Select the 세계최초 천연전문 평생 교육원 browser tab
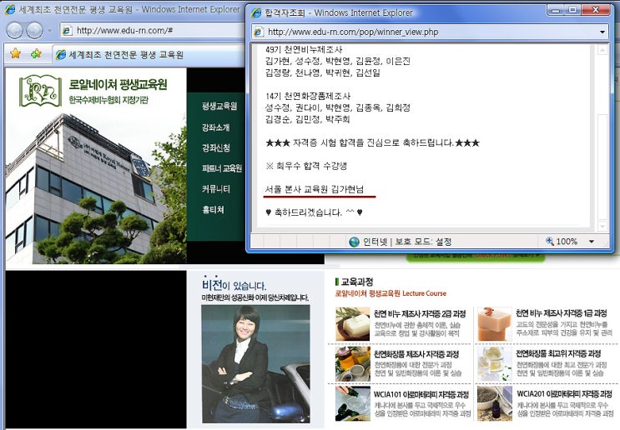 point(149,55)
